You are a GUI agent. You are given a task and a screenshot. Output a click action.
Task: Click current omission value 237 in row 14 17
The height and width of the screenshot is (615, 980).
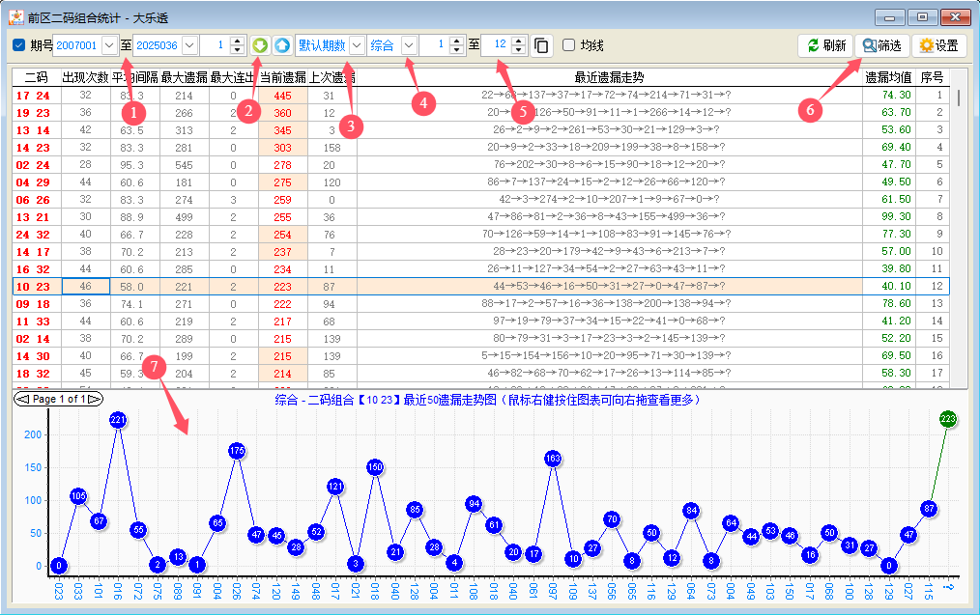click(x=282, y=252)
